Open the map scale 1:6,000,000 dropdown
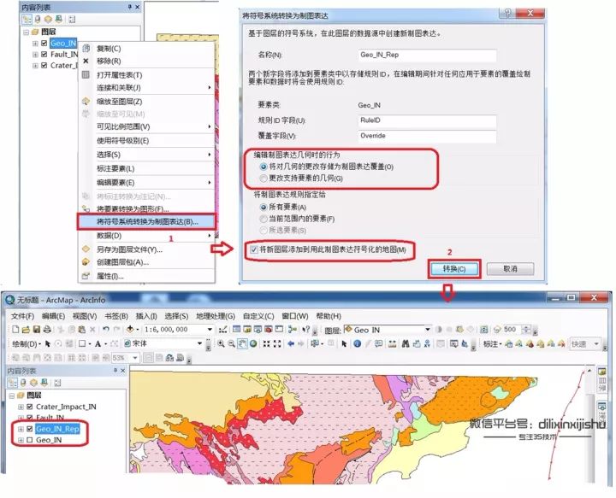The image size is (616, 498). pos(210,330)
